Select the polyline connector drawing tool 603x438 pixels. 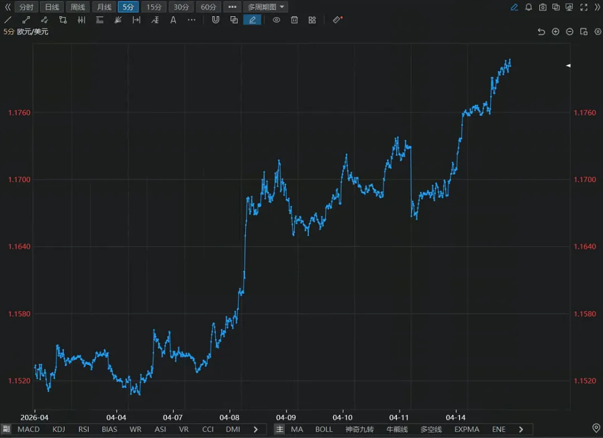44,20
